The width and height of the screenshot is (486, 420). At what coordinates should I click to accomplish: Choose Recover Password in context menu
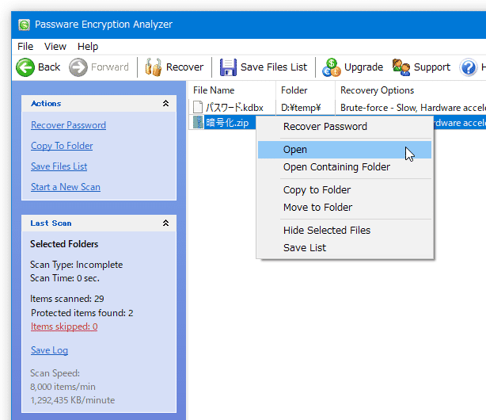[x=344, y=127]
